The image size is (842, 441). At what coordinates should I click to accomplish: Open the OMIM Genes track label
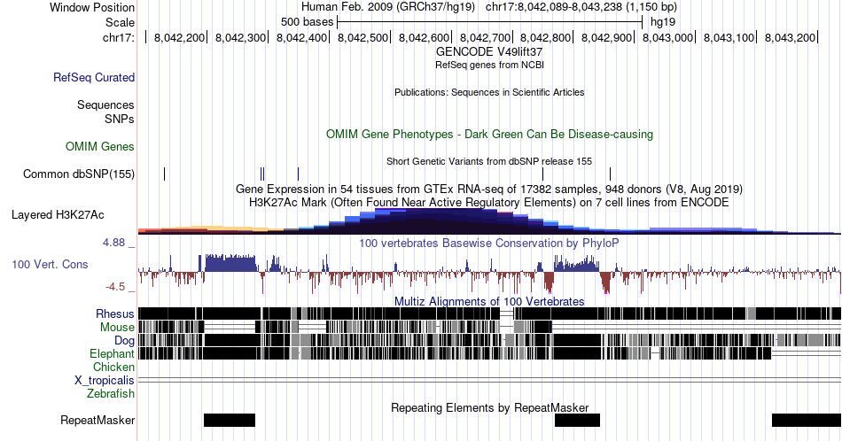(x=100, y=146)
